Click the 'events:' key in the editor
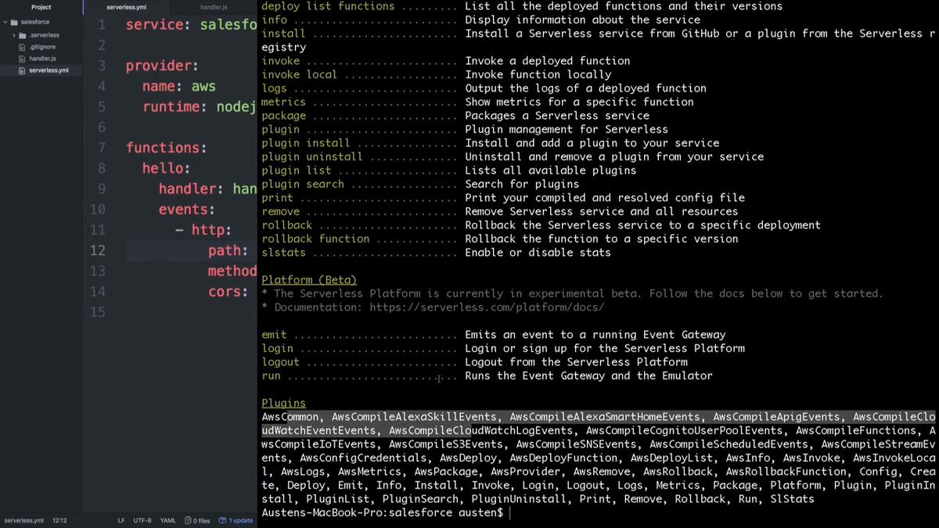 [187, 210]
